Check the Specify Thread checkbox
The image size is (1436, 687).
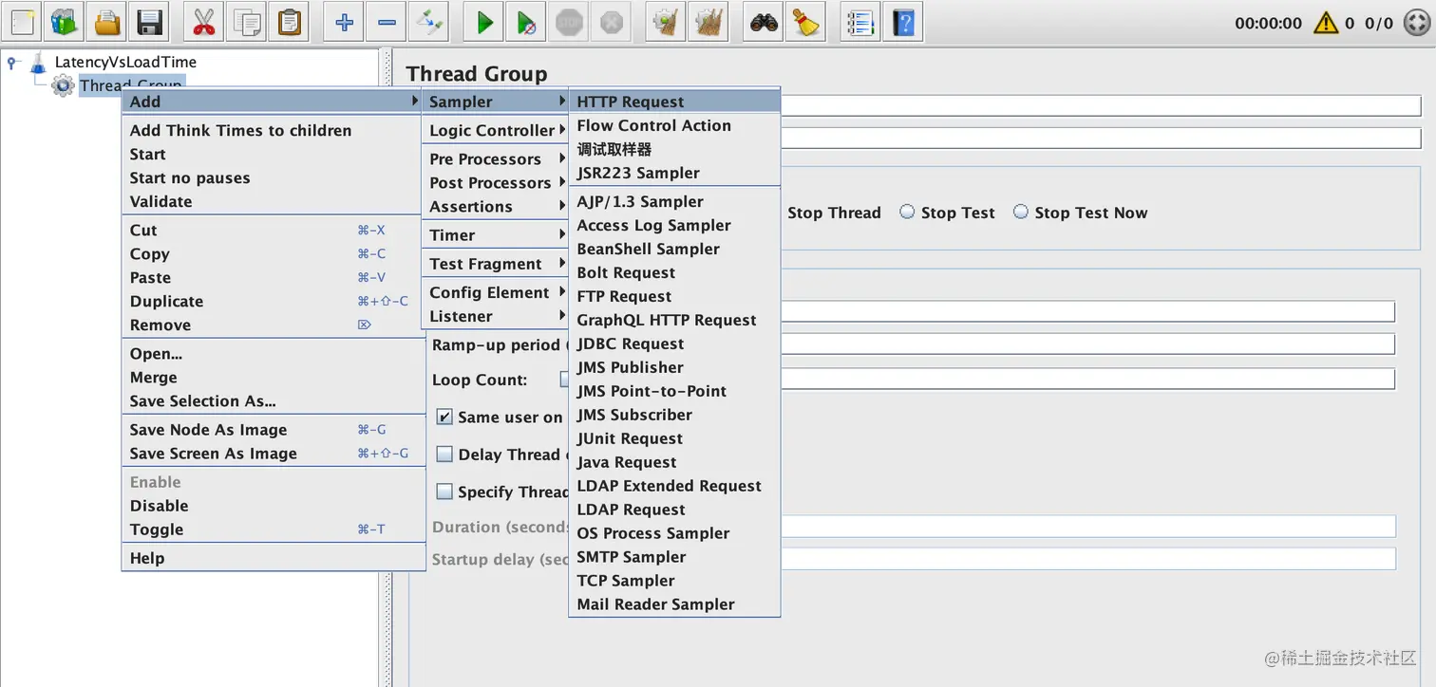(x=444, y=492)
